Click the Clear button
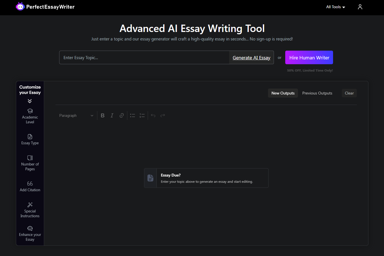384x256 pixels. click(349, 93)
